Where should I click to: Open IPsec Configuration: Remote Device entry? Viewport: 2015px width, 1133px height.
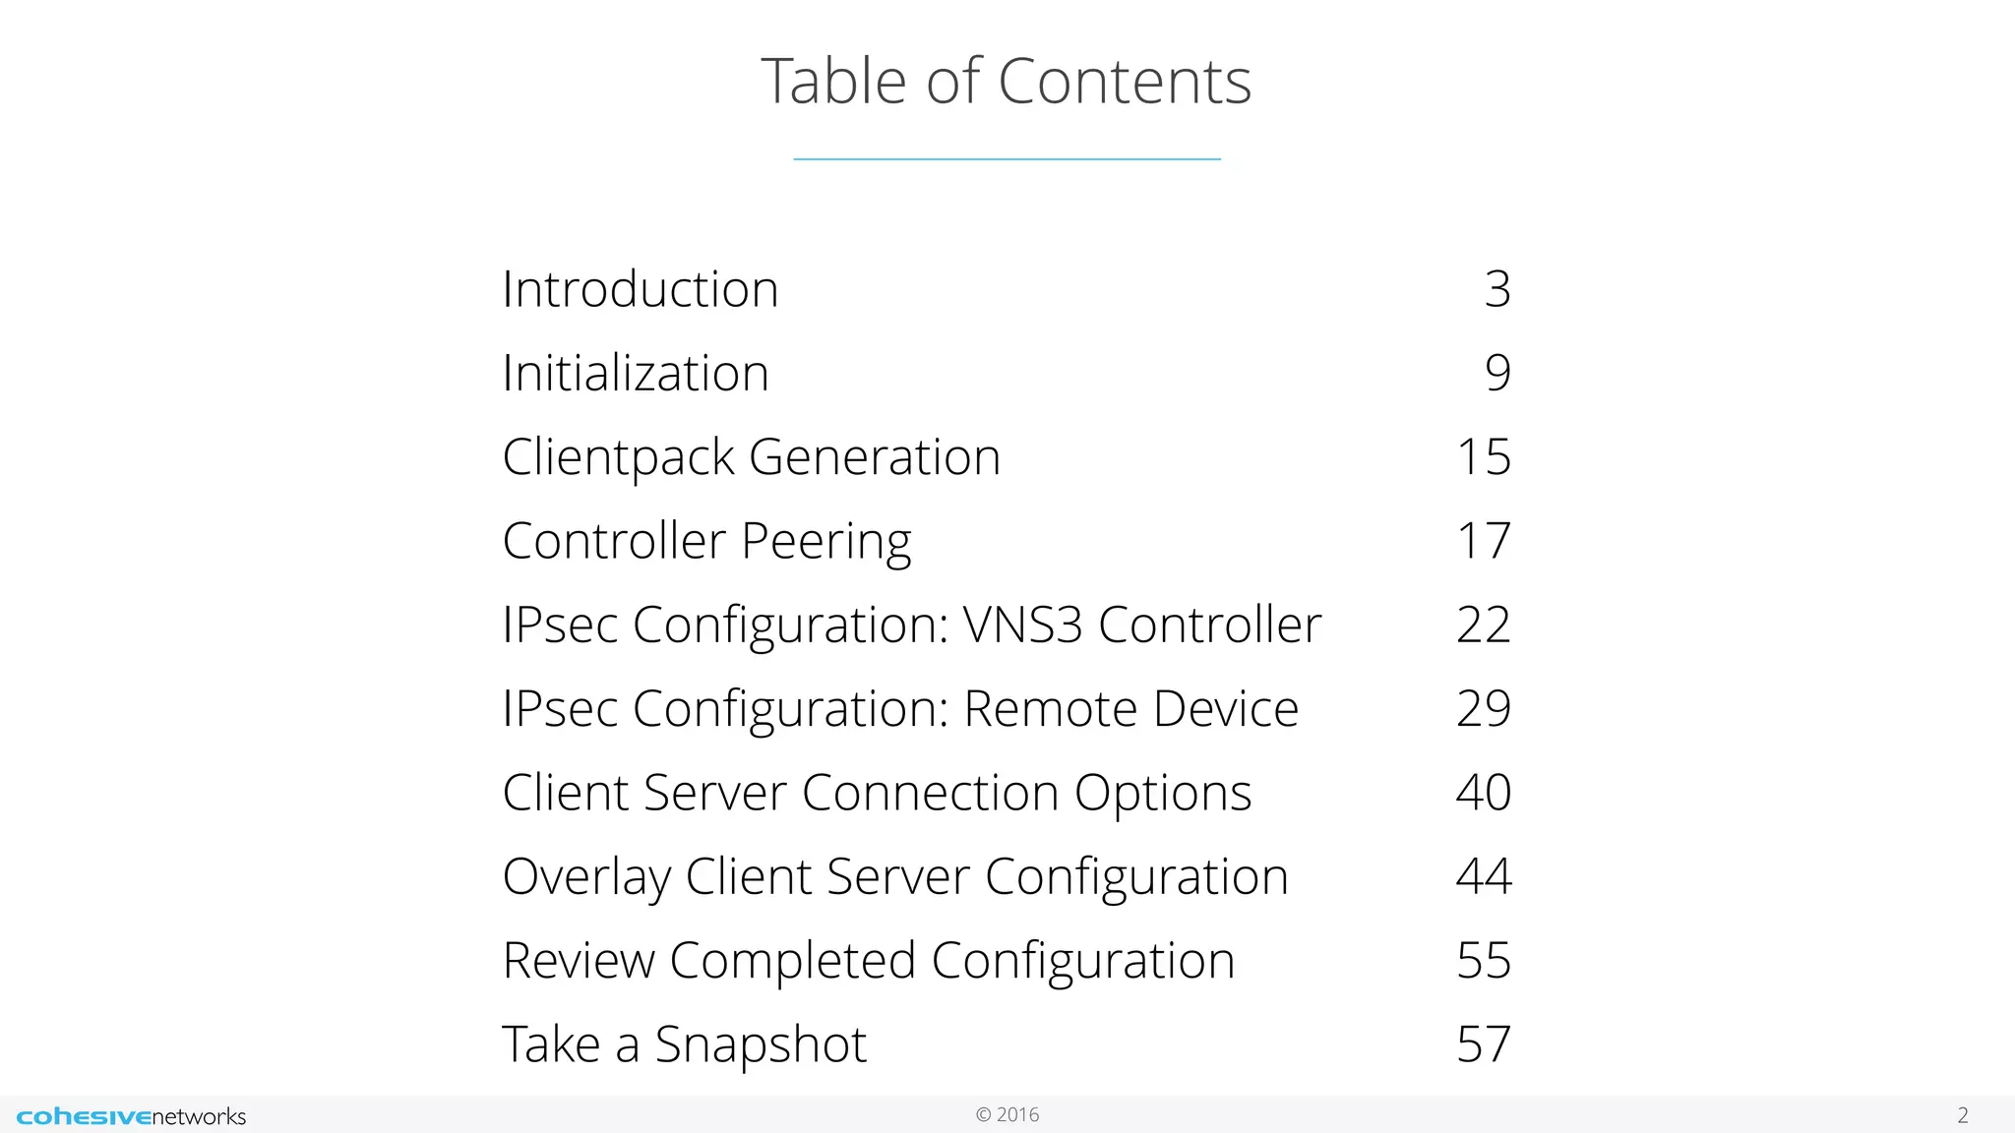(x=901, y=709)
